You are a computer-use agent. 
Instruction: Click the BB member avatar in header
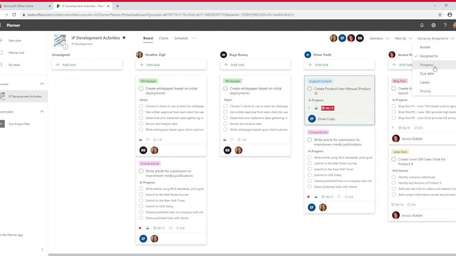(x=360, y=38)
